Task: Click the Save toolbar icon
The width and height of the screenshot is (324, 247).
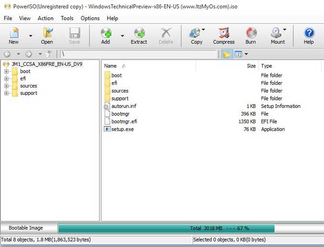Action: [75, 36]
